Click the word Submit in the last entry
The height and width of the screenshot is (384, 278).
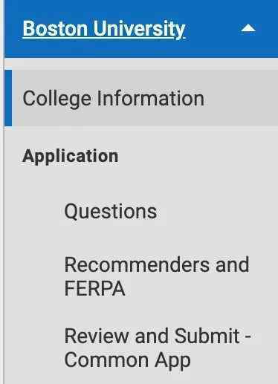(x=207, y=336)
